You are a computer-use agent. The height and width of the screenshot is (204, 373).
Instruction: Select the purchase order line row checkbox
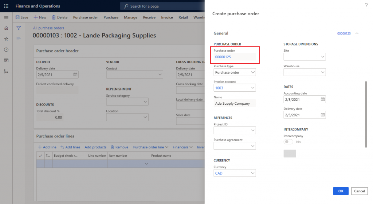(x=40, y=164)
